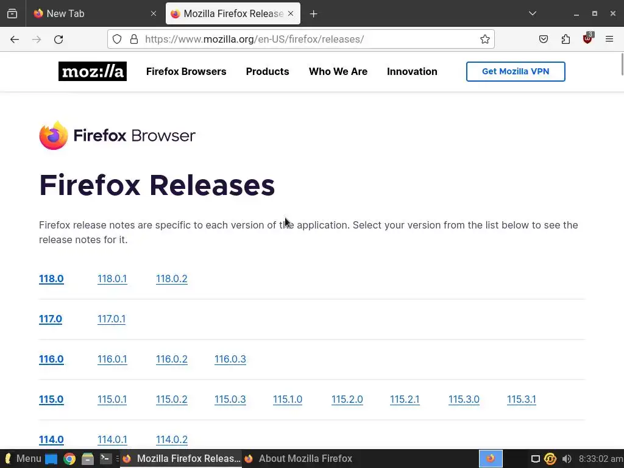Open release notes for 118.0.2
Image resolution: width=624 pixels, height=468 pixels.
[x=171, y=278]
